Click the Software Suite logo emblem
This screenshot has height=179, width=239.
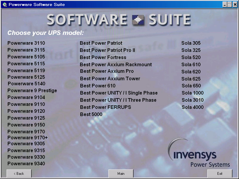pyautogui.click(x=138, y=20)
